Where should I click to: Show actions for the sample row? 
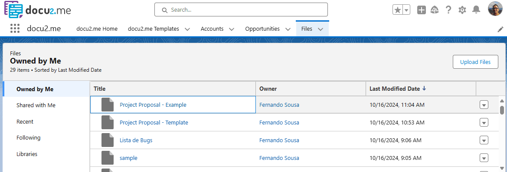click(484, 158)
